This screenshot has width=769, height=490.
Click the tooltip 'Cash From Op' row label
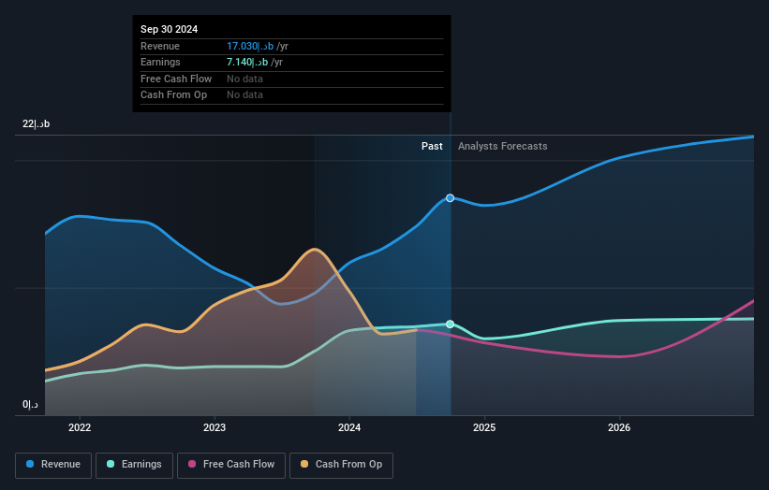click(173, 95)
